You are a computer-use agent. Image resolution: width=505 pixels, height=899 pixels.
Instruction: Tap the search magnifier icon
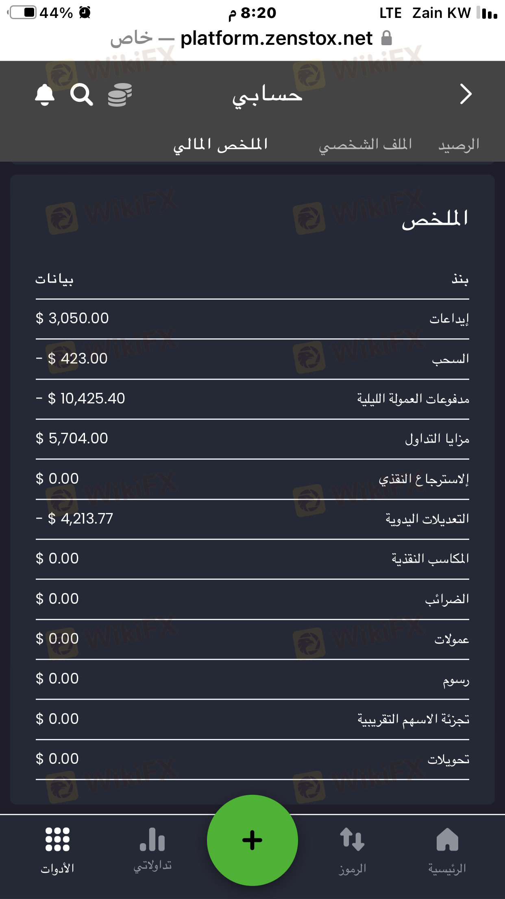click(82, 95)
